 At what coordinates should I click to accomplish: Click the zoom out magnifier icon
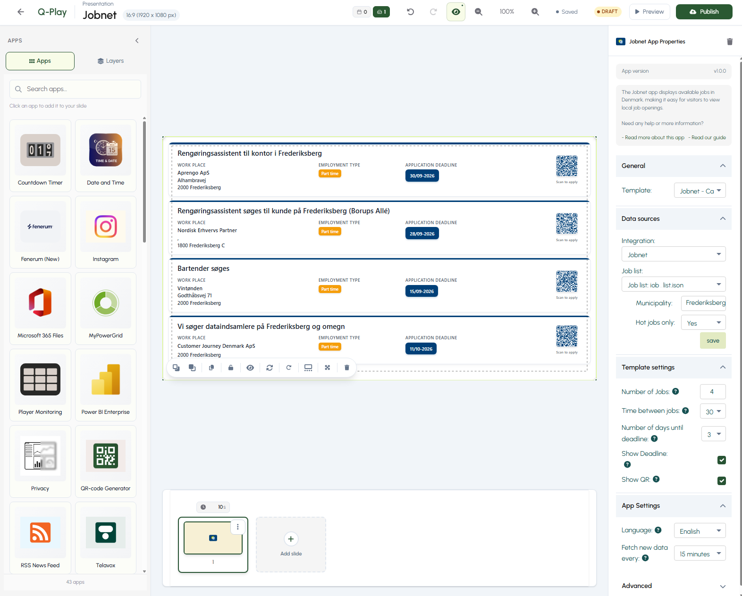pyautogui.click(x=478, y=12)
